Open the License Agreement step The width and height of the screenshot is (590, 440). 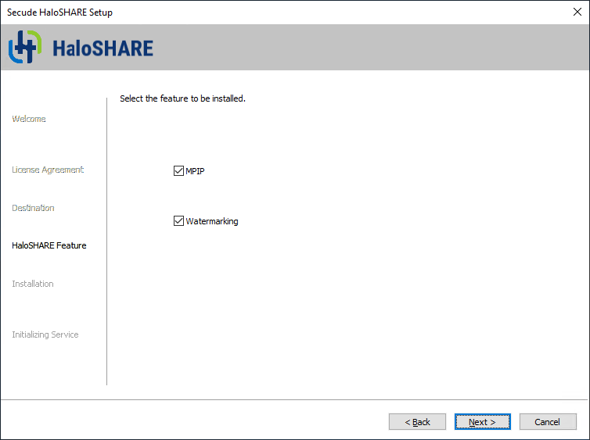pos(48,170)
